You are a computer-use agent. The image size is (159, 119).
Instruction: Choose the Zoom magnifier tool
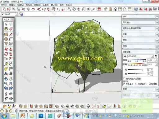[x=6, y=83]
